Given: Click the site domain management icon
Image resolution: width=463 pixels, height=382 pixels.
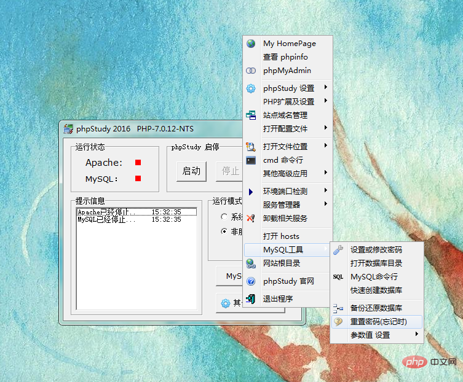Looking at the screenshot, I should point(251,115).
